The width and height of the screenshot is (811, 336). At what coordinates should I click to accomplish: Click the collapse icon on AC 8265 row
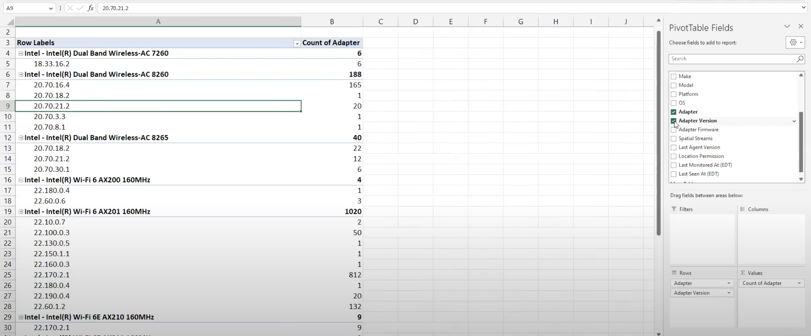click(21, 138)
